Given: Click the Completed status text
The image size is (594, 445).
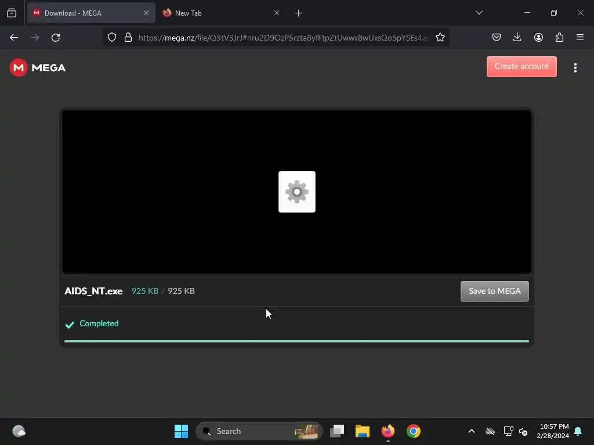Looking at the screenshot, I should click(99, 323).
